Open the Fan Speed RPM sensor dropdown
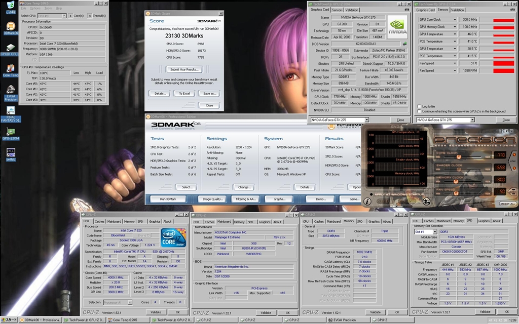Viewport: 519px width, 324px height. coord(454,70)
